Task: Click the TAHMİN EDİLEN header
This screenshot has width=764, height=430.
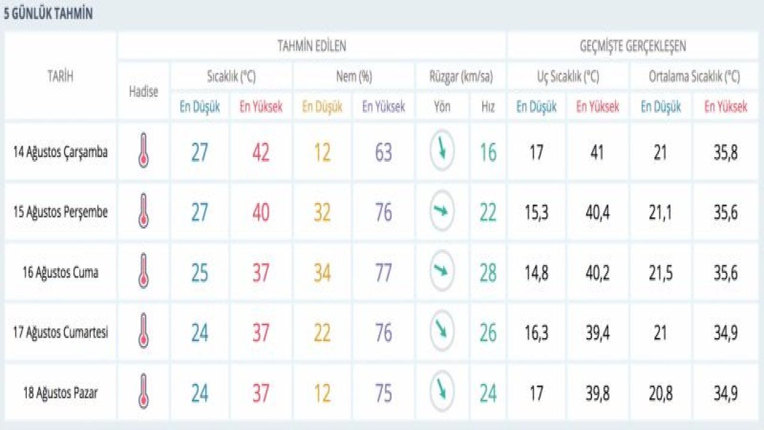Action: (x=312, y=46)
